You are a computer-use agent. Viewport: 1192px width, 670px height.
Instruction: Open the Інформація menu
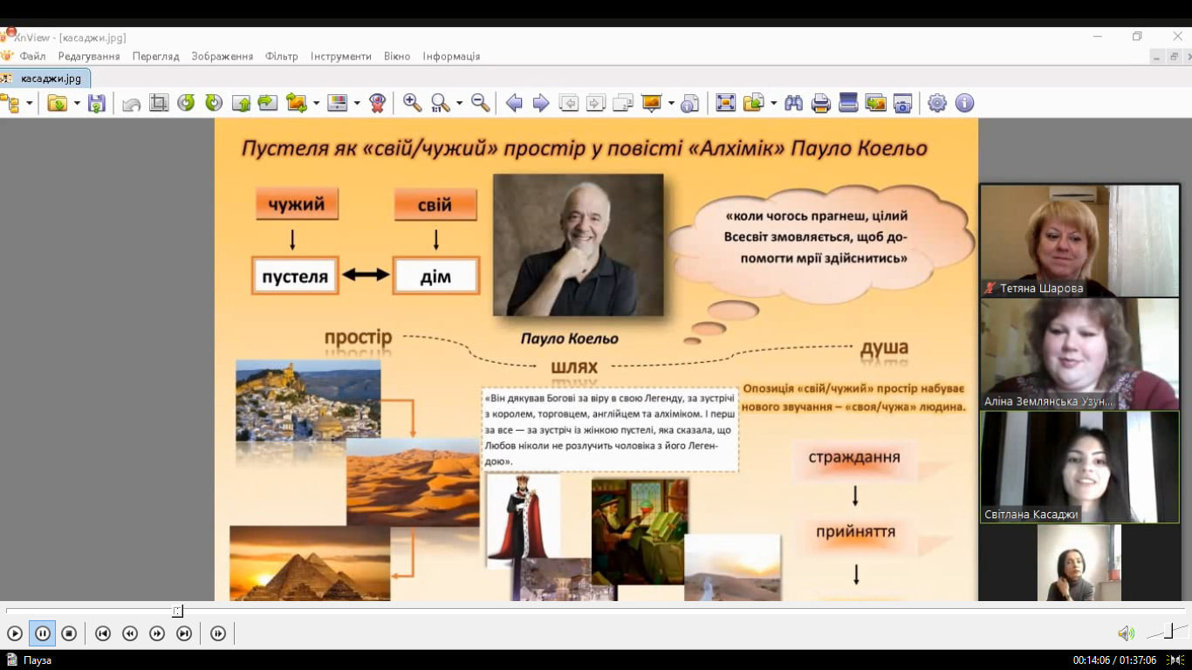pyautogui.click(x=451, y=56)
